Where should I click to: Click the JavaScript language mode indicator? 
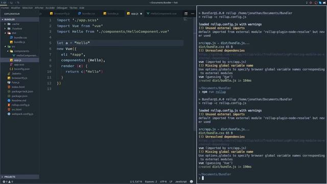point(181,182)
